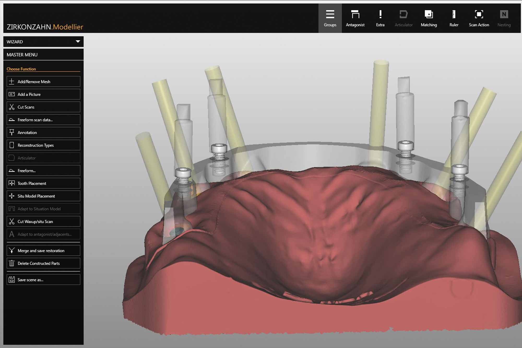Screen dimensions: 522x348
Task: Expand the WIZARD dropdown arrow
Action: coord(78,42)
